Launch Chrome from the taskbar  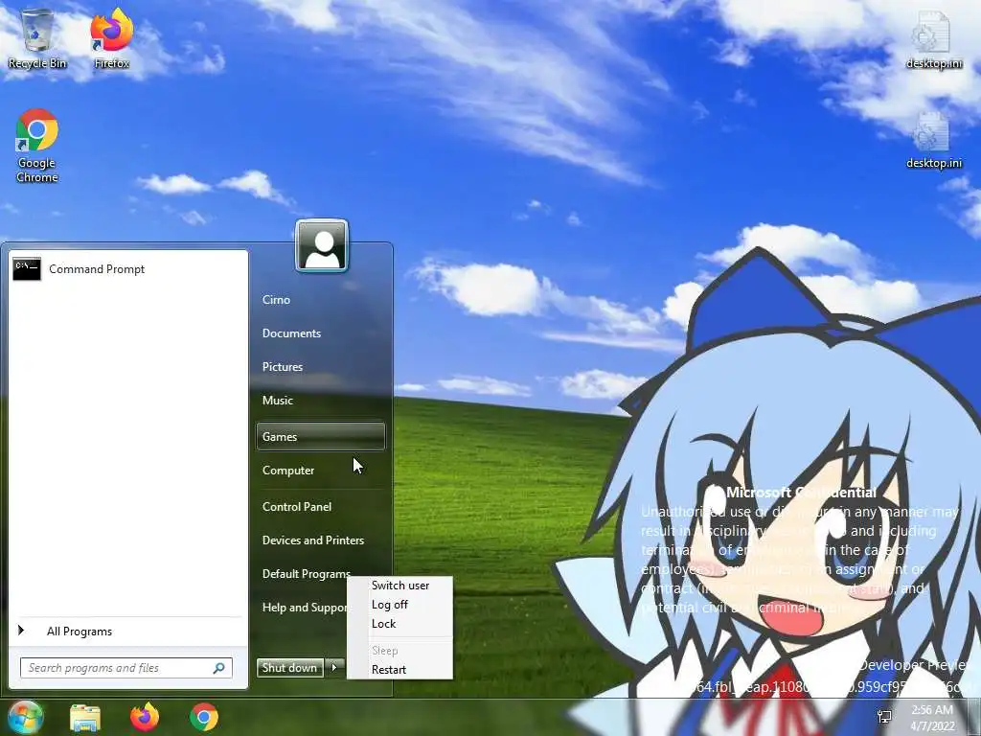tap(204, 717)
